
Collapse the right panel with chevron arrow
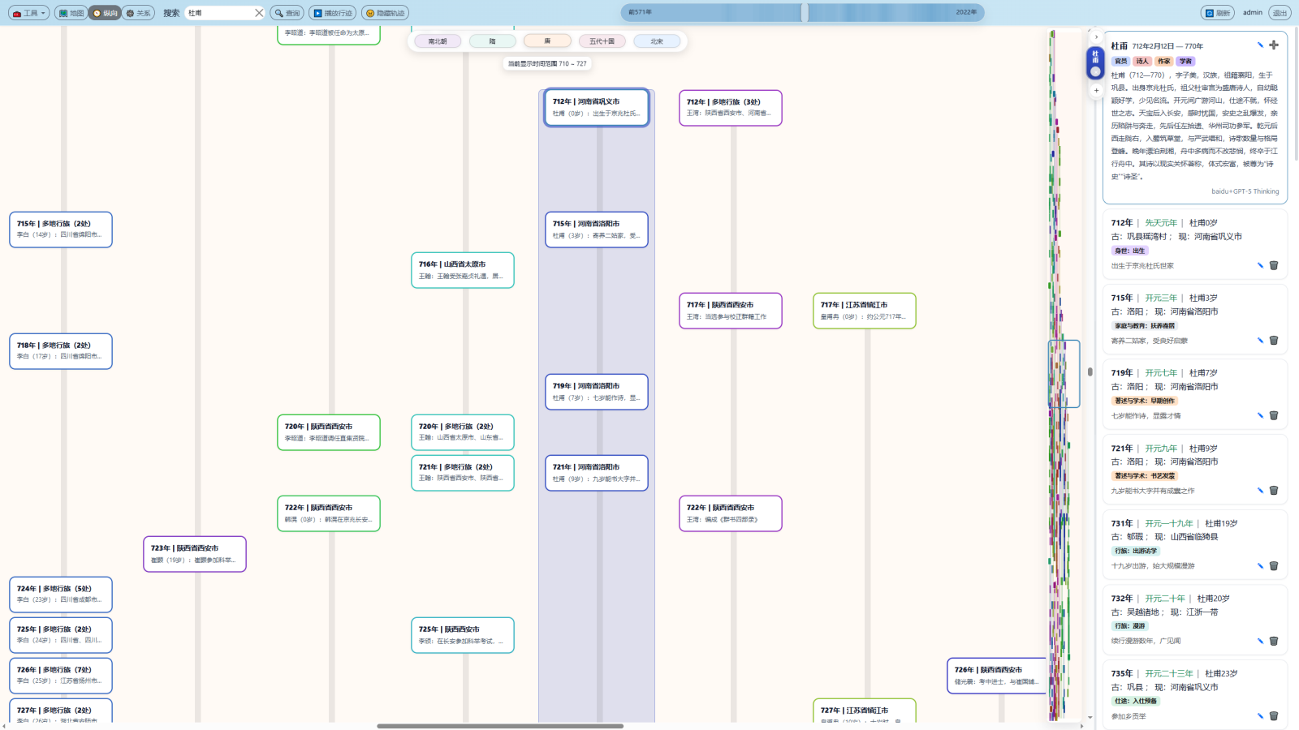pos(1096,37)
